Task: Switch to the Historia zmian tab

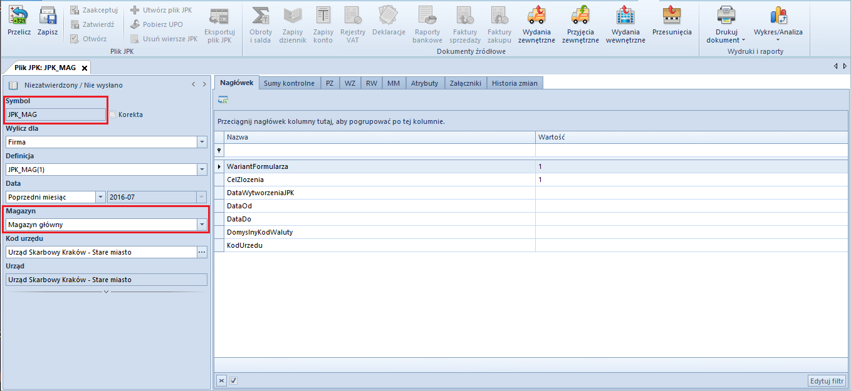Action: click(x=514, y=83)
